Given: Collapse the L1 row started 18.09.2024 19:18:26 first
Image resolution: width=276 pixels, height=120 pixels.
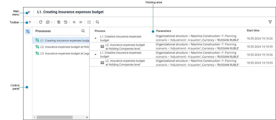Looking at the screenshot, I should pyautogui.click(x=95, y=38).
